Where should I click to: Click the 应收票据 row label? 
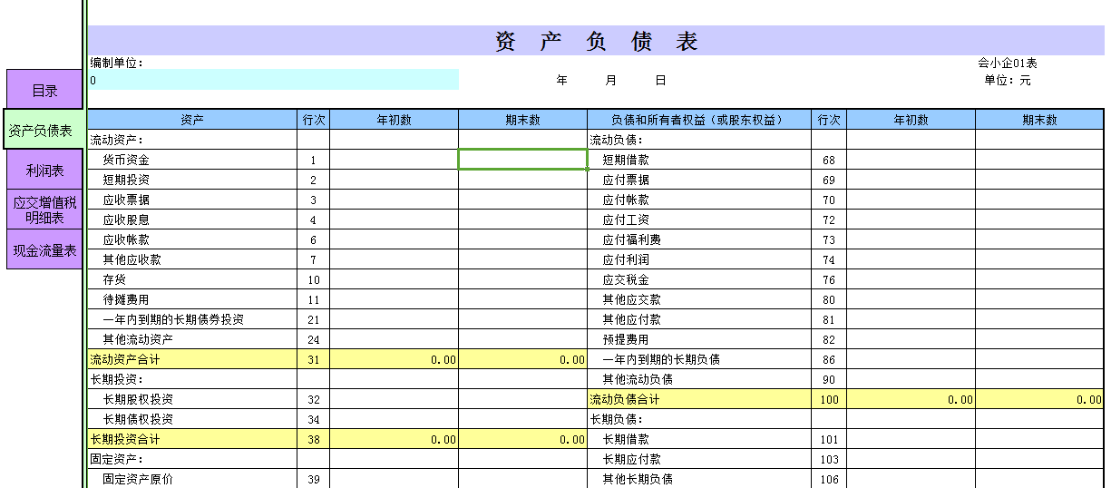tap(126, 200)
